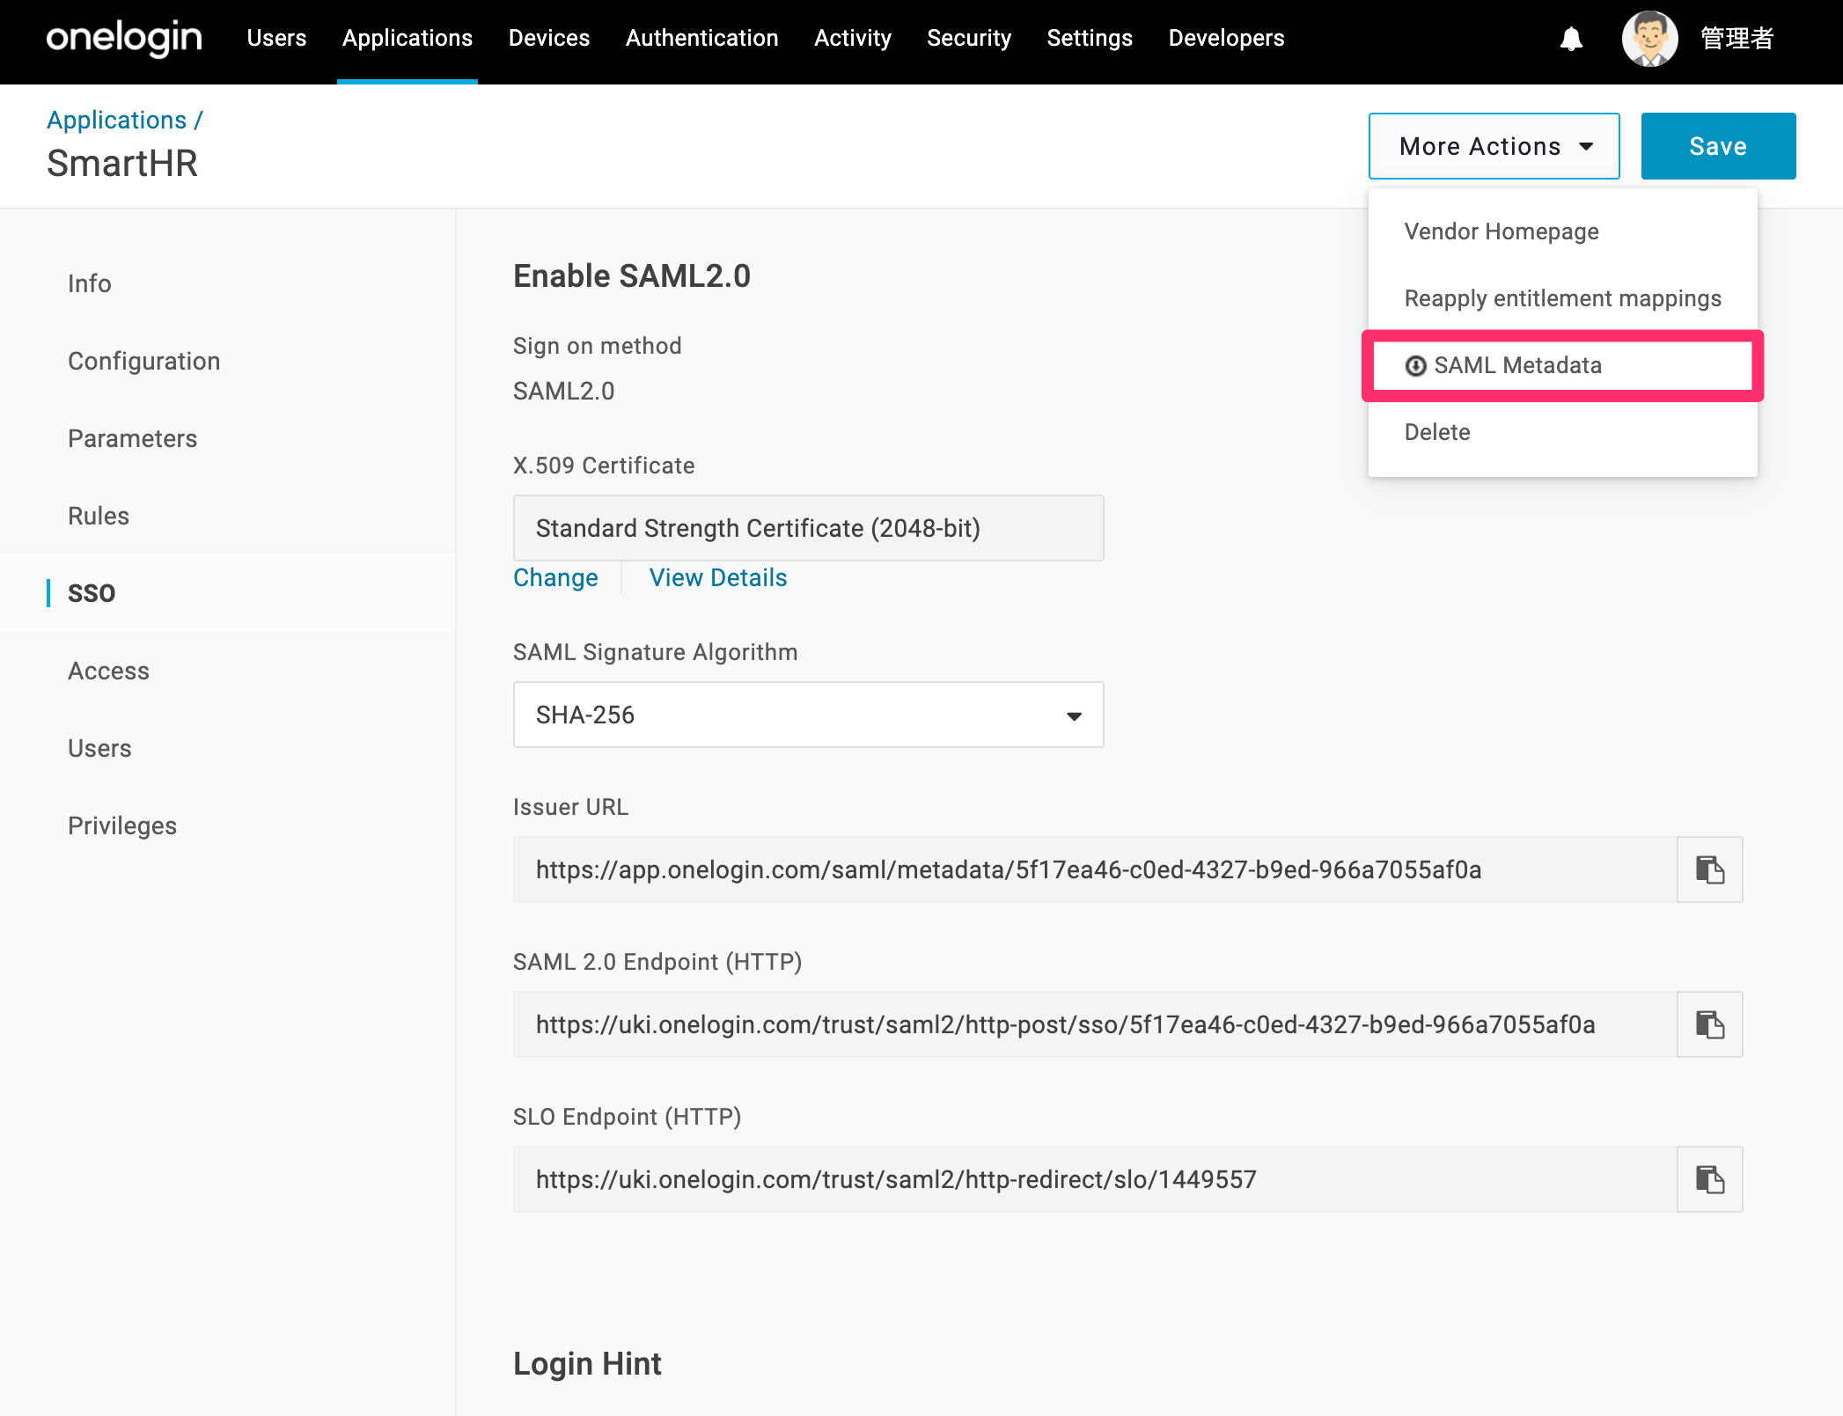Copy the SAML 2.0 Endpoint URL
This screenshot has width=1843, height=1416.
[x=1709, y=1024]
